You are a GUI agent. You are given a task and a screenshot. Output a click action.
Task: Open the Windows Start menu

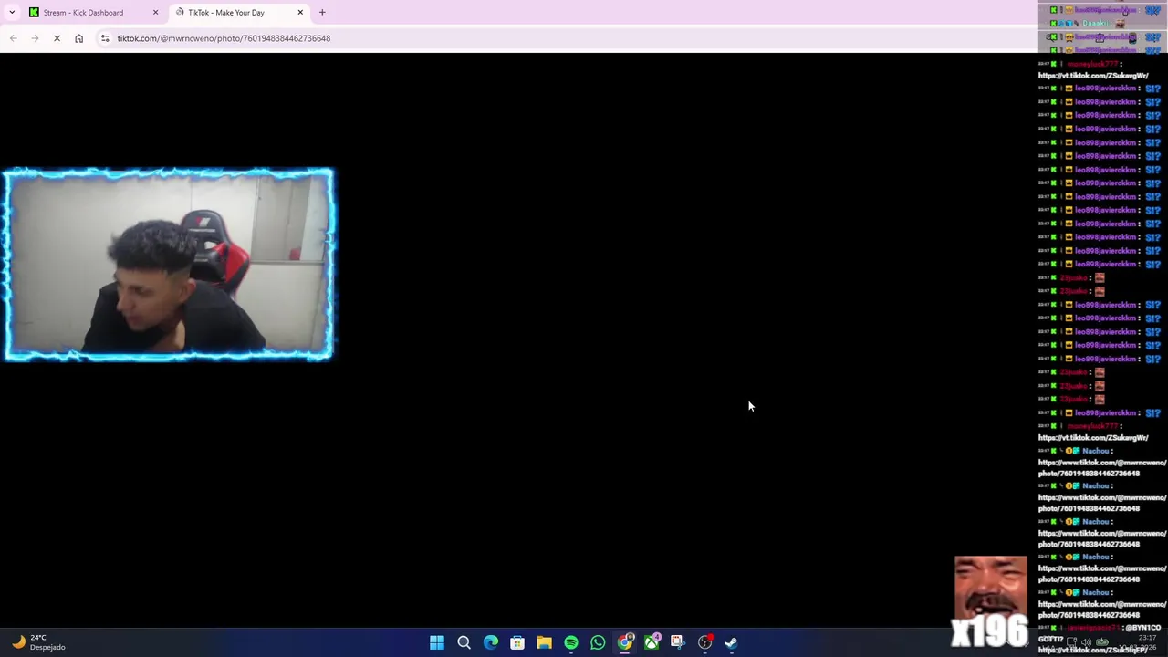[x=437, y=642]
